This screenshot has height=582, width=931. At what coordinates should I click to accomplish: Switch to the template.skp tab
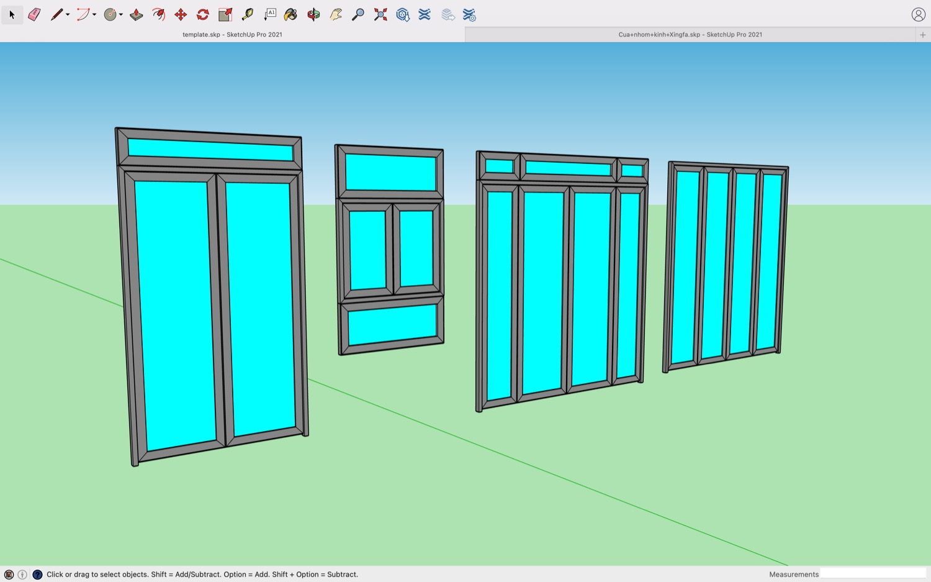pyautogui.click(x=232, y=35)
